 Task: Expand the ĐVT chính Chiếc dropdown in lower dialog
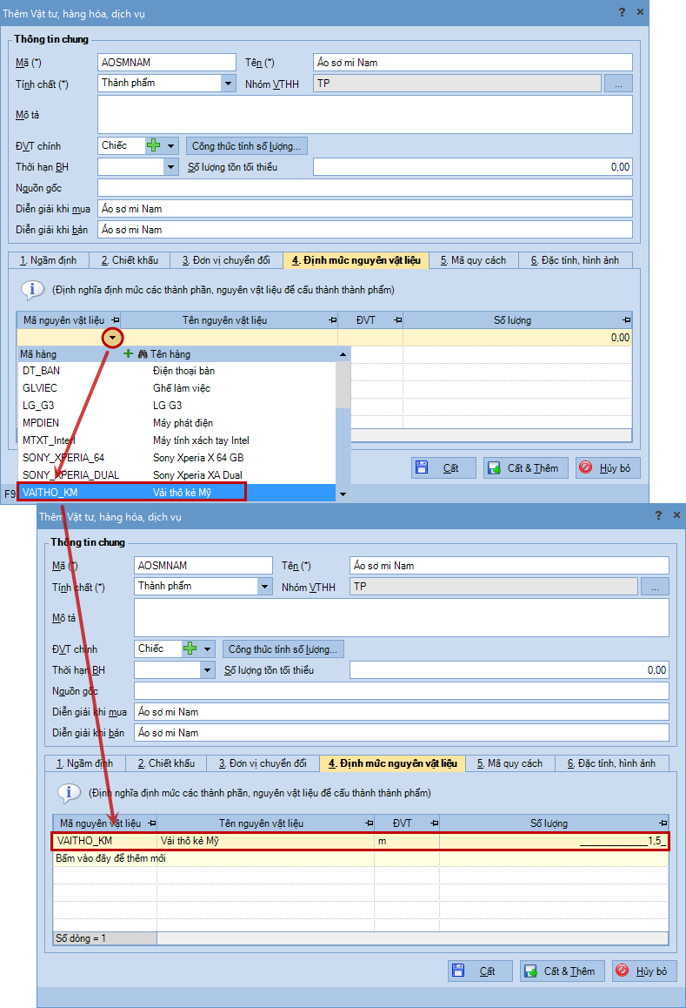pyautogui.click(x=208, y=648)
